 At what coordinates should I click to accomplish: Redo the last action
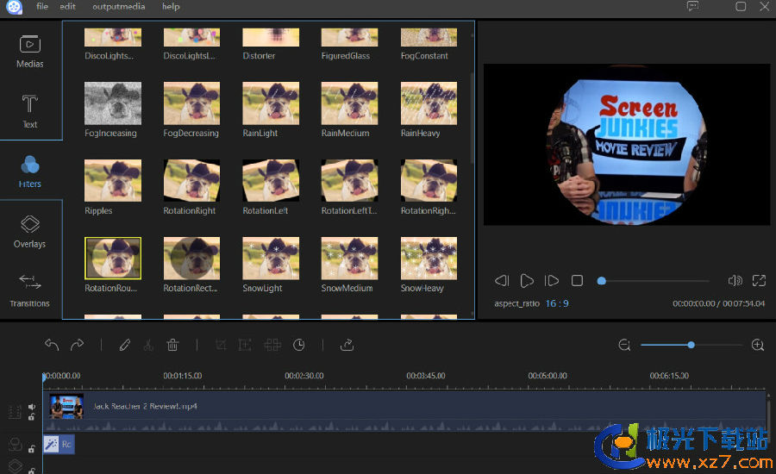[78, 345]
